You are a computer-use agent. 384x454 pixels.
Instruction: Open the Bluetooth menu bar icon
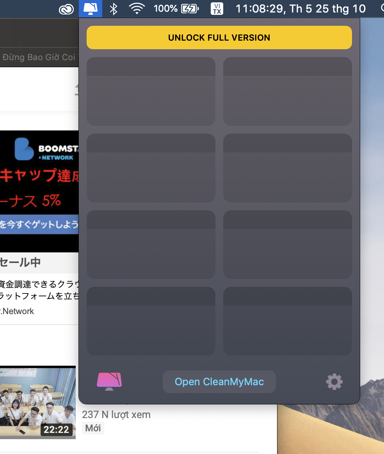point(114,9)
